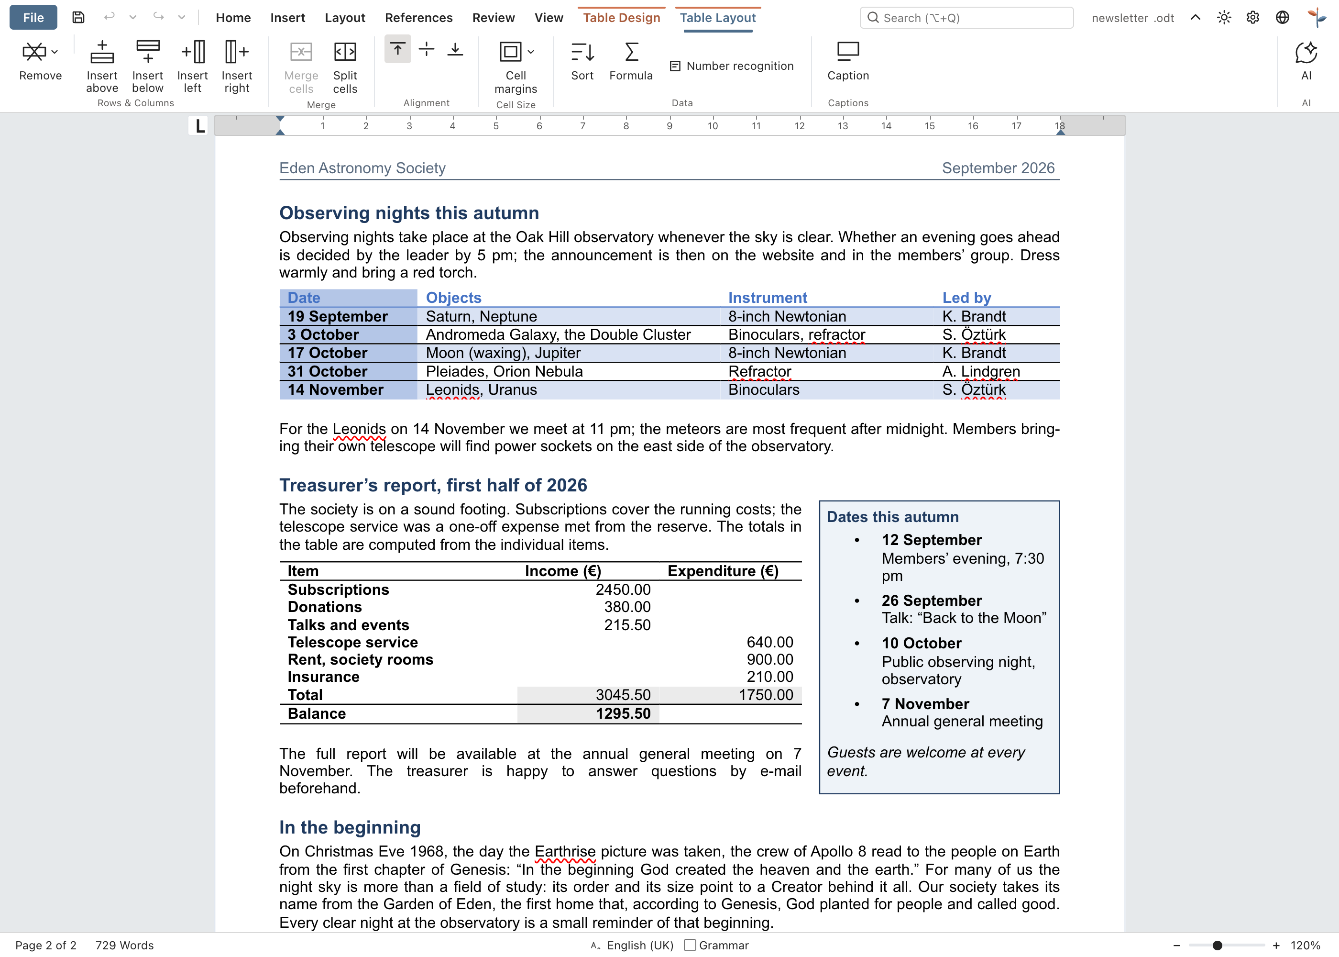This screenshot has width=1339, height=957.
Task: Redo the last action
Action: click(158, 18)
